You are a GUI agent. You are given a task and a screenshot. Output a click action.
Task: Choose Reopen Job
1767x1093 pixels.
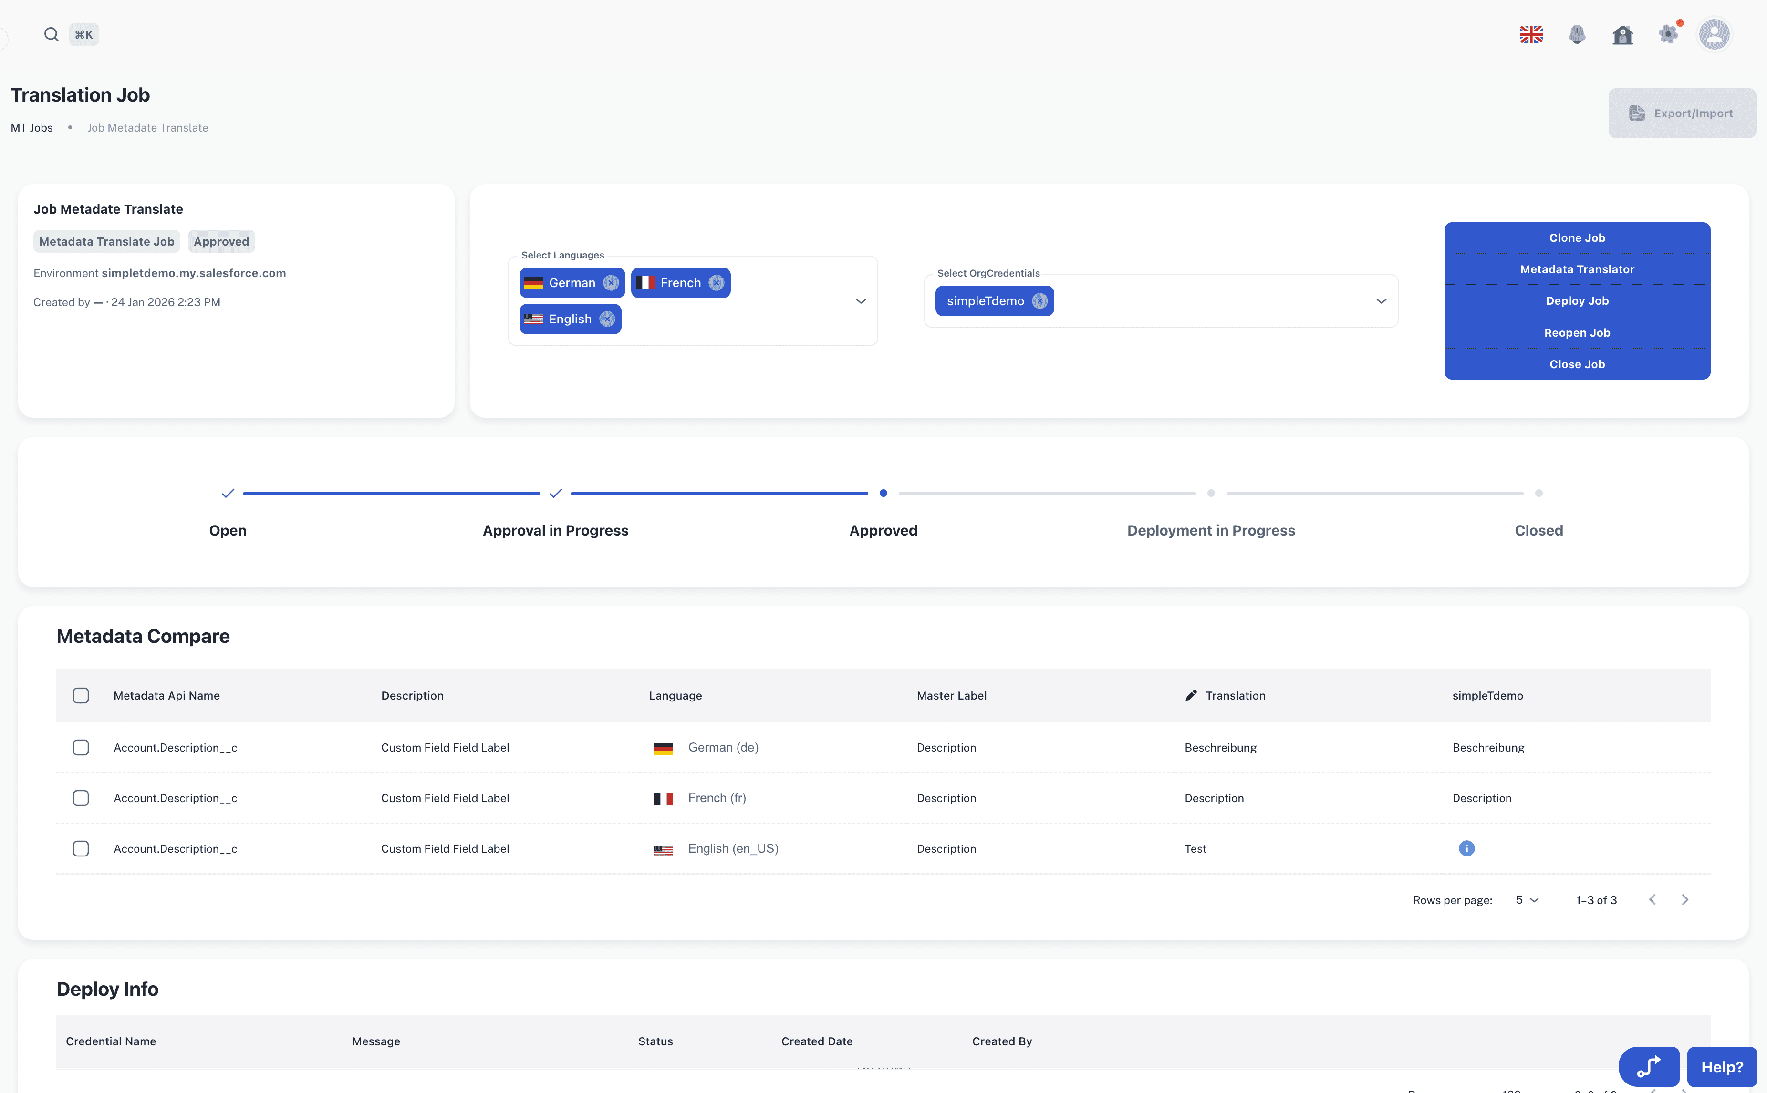click(x=1577, y=332)
